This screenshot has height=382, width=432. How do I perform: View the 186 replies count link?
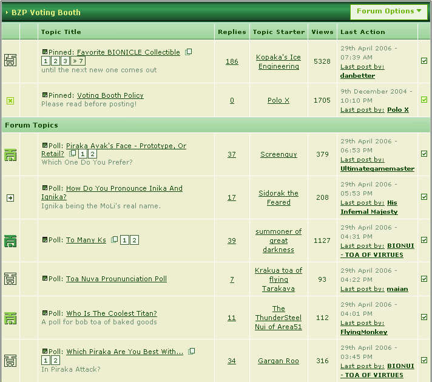(x=232, y=61)
